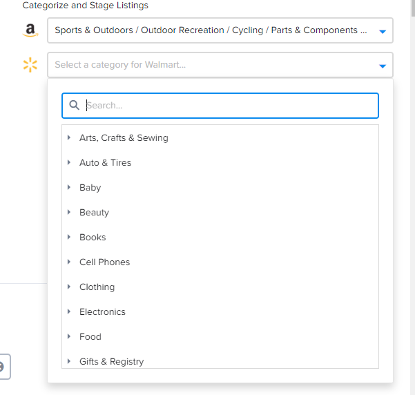Viewport: 415px width, 395px height.
Task: Expand the Auto & Tires arrow
Action: coord(69,162)
